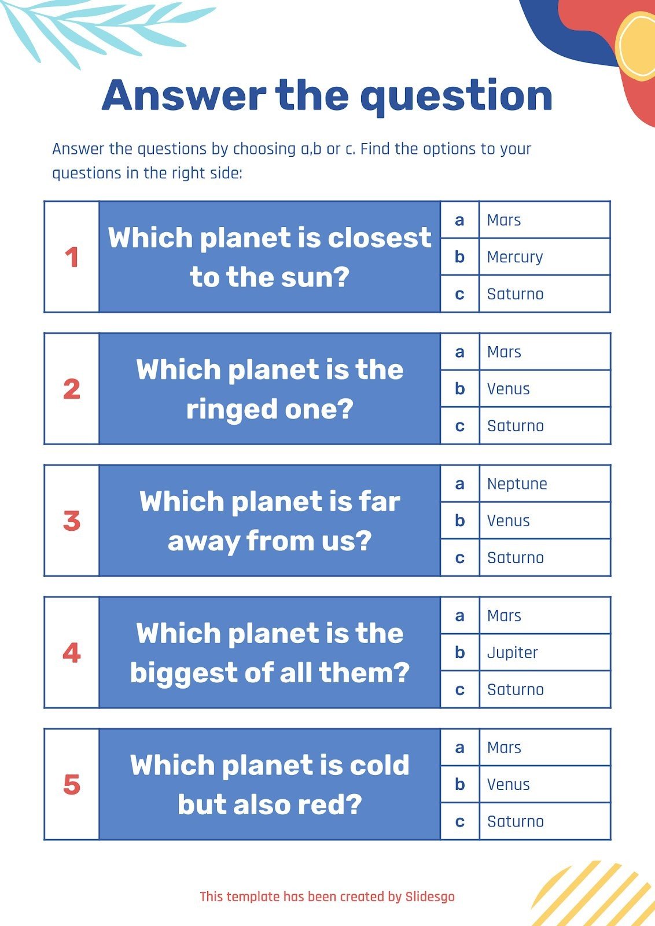Click the red number 5 box

tap(72, 785)
